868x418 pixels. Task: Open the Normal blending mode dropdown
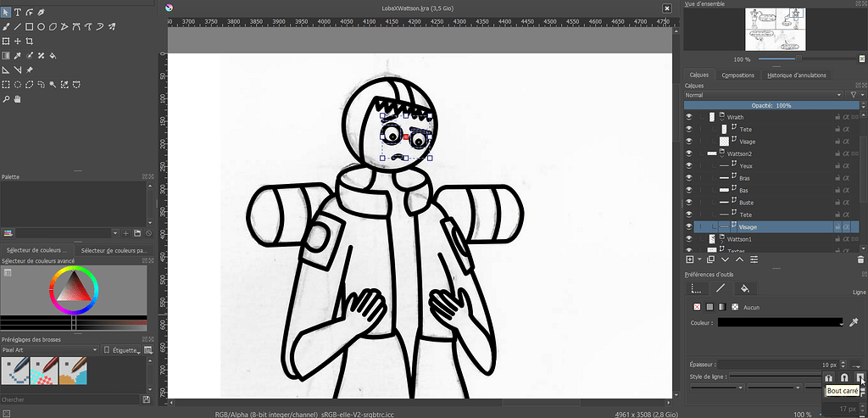pyautogui.click(x=764, y=95)
